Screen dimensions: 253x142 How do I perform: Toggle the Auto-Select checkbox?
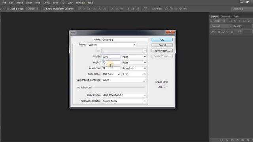point(8,9)
